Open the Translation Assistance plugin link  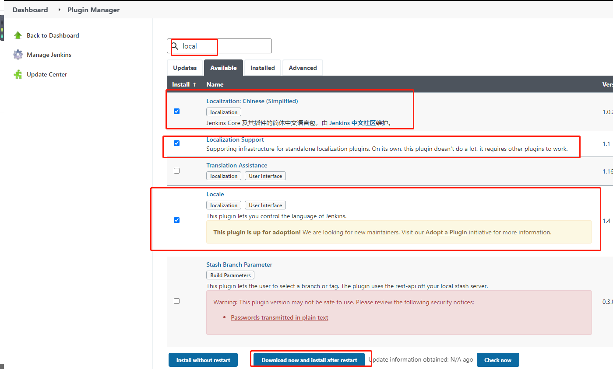(237, 165)
